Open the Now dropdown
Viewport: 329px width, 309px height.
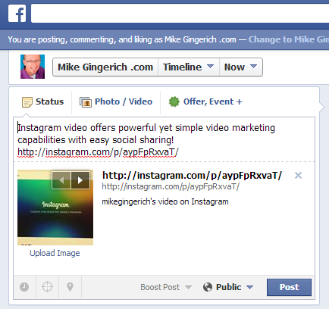241,67
